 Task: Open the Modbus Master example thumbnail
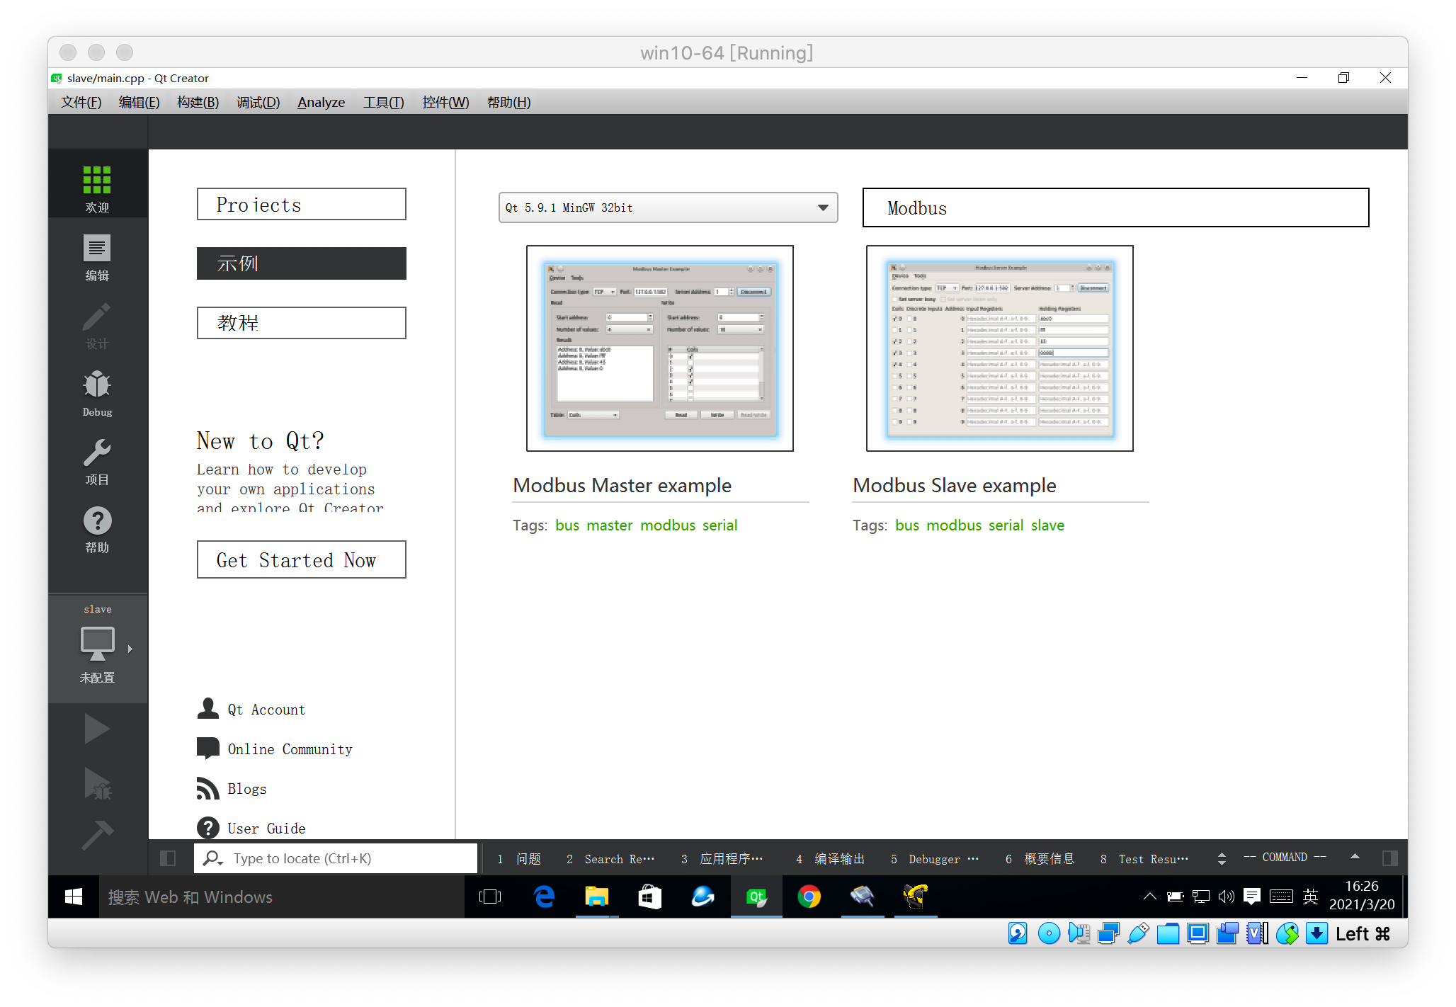point(659,348)
